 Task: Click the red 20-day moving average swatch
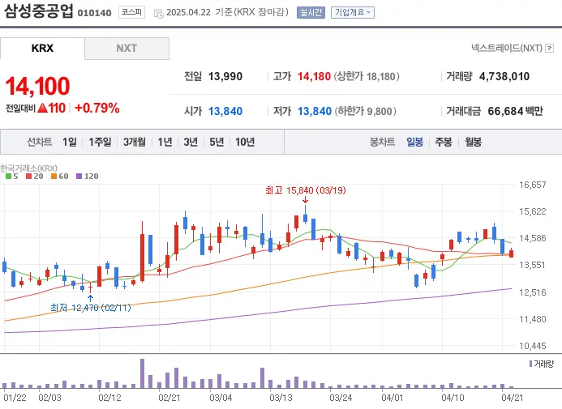point(28,176)
